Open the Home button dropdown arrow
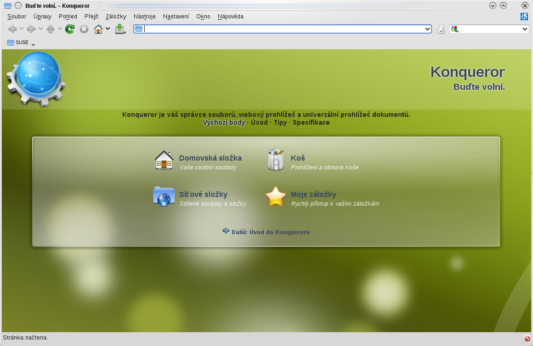Viewport: 533px width, 346px height. coord(108,29)
